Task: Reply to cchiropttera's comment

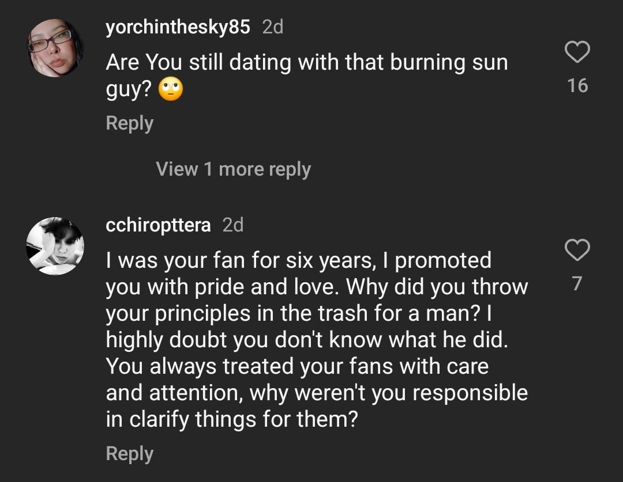Action: click(x=129, y=453)
